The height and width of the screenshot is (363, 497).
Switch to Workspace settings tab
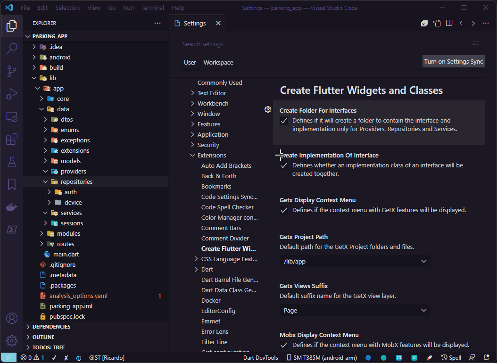[x=218, y=62]
